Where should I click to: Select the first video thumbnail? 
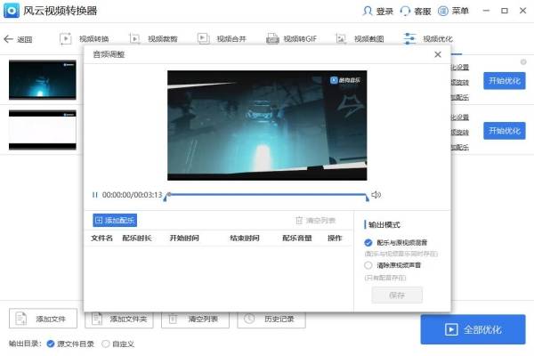(43, 80)
